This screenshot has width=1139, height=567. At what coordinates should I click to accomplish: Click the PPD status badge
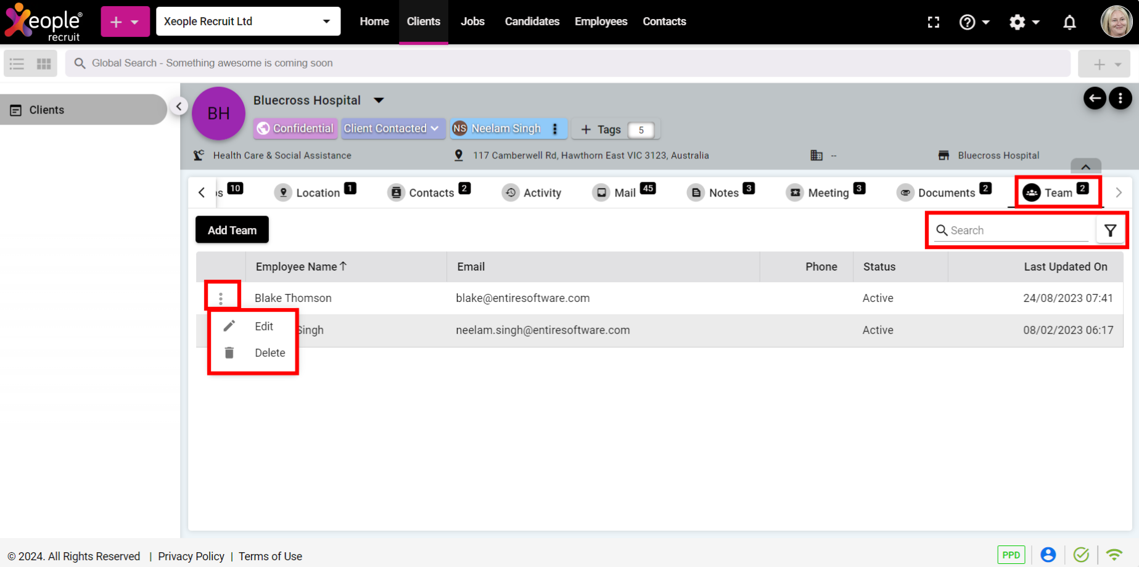1011,555
